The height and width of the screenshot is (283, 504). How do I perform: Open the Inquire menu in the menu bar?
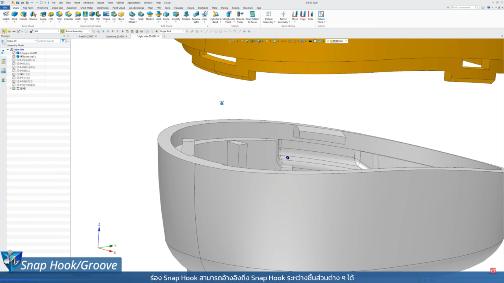(x=100, y=3)
